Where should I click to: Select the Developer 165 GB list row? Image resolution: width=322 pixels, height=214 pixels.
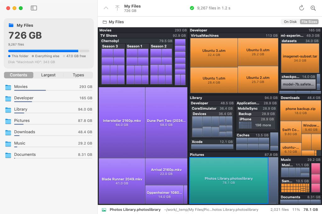[49, 98]
